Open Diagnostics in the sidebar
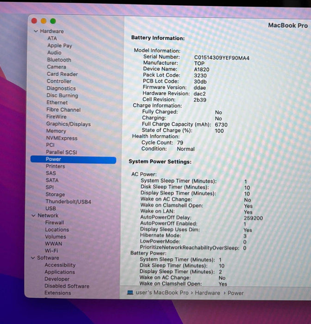This screenshot has height=324, width=311. (61, 88)
